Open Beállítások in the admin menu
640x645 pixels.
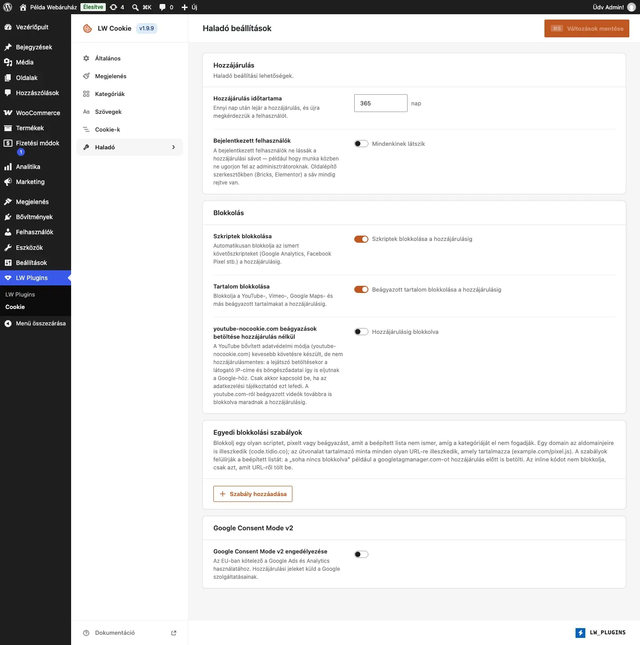[36, 263]
